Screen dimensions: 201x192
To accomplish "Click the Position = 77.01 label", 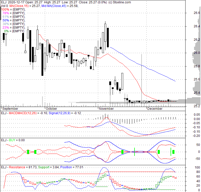I will coord(72,167).
